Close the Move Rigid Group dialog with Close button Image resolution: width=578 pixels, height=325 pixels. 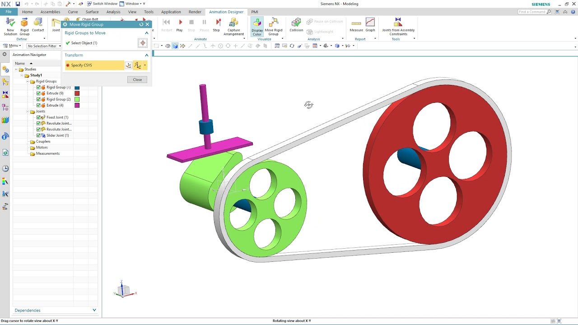click(137, 79)
